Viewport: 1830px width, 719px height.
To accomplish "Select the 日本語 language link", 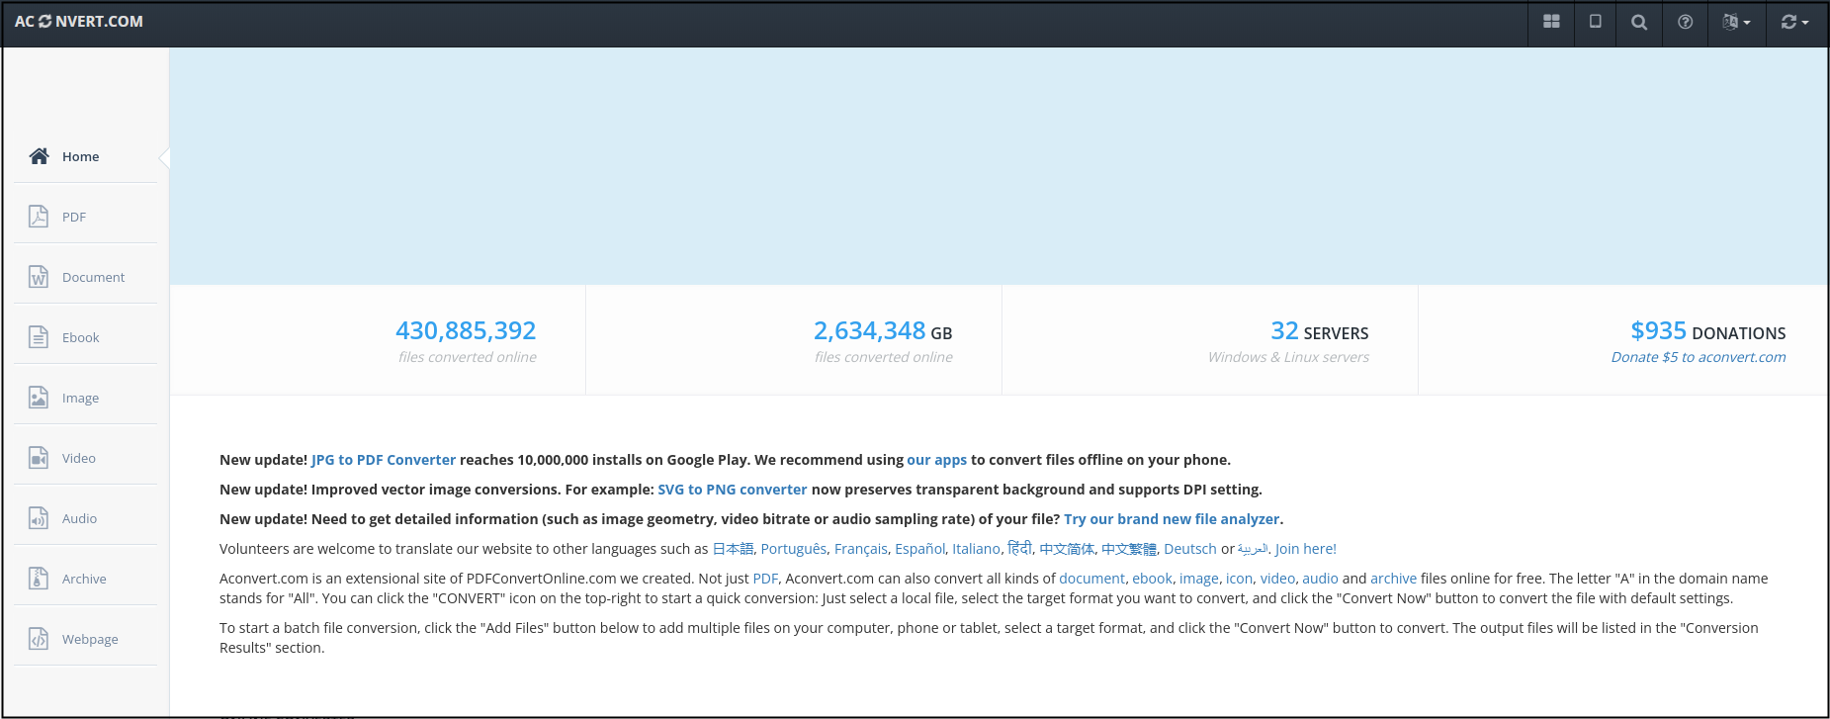I will pos(733,549).
